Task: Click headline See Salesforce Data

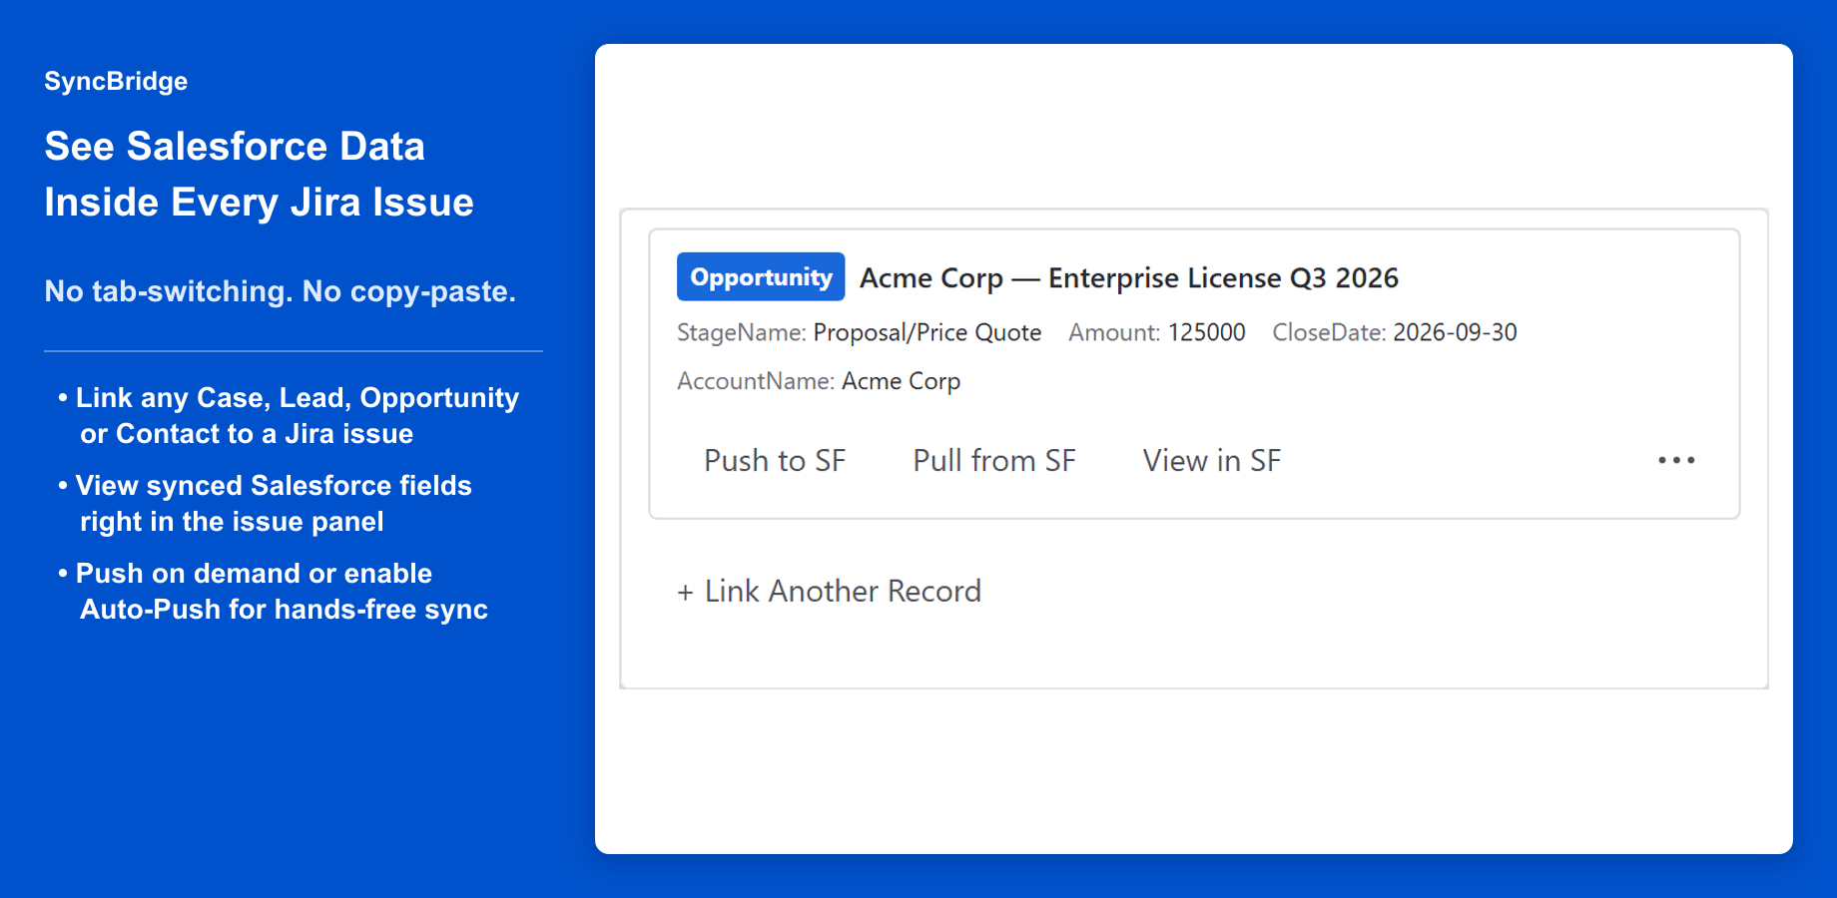Action: pos(235,146)
